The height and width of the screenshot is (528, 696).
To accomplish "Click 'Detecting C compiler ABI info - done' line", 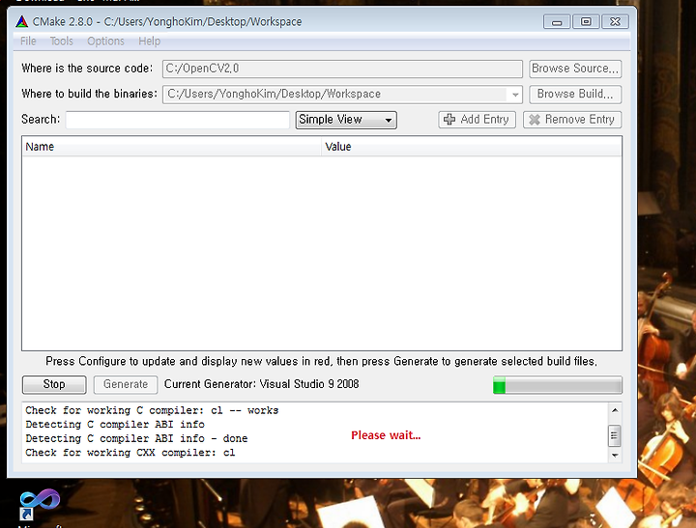I will 136,438.
